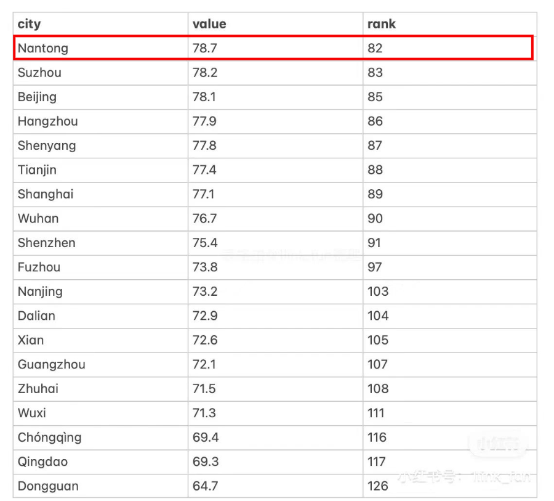Click Dongguan's value cell 64.7

pyautogui.click(x=275, y=486)
